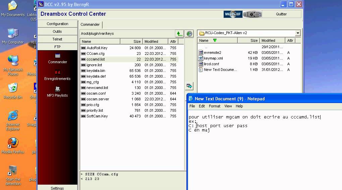Viewport: 342px width, 190px height.
Task: Open the Web-IF interface icon
Action: 233,14
